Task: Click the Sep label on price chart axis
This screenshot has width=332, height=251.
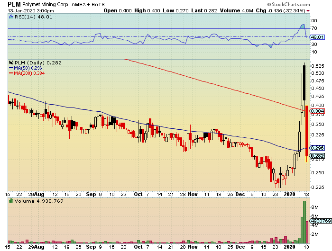Action: [x=91, y=194]
